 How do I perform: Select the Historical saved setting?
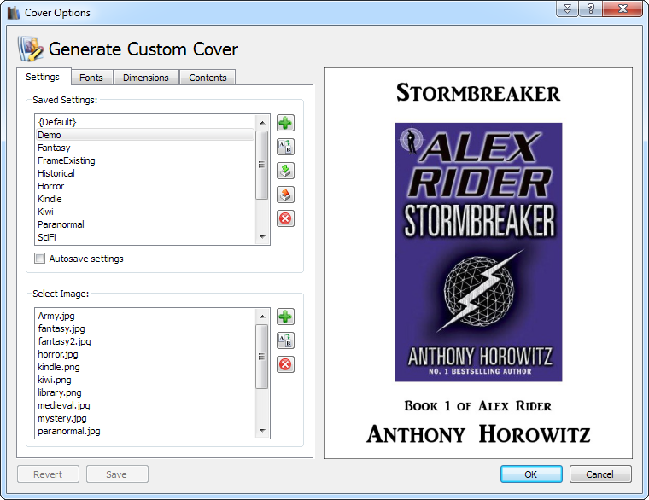[145, 173]
